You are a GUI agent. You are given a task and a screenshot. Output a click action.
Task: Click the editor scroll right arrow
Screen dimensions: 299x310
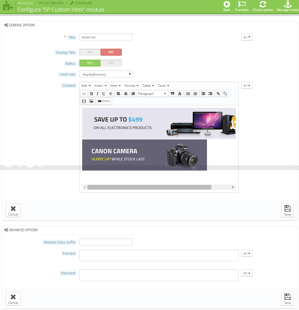[233, 187]
